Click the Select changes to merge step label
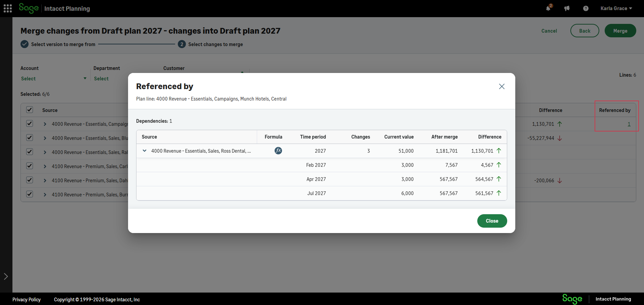This screenshot has width=644, height=305. point(215,44)
